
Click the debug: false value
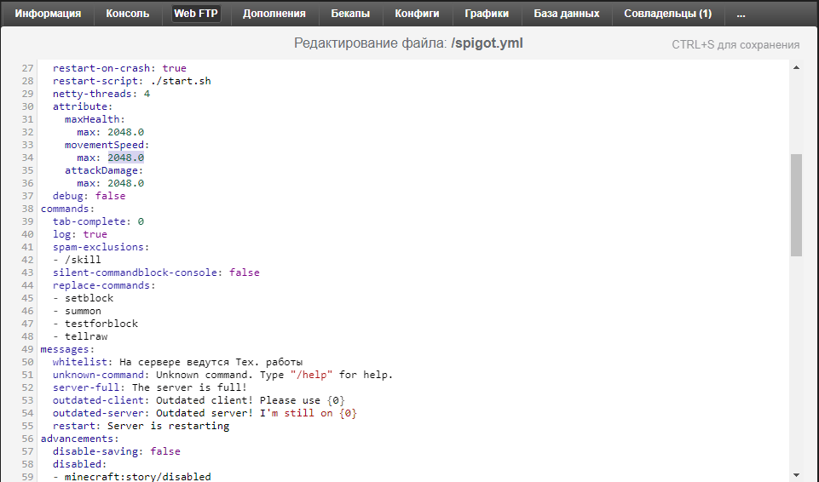pos(110,196)
